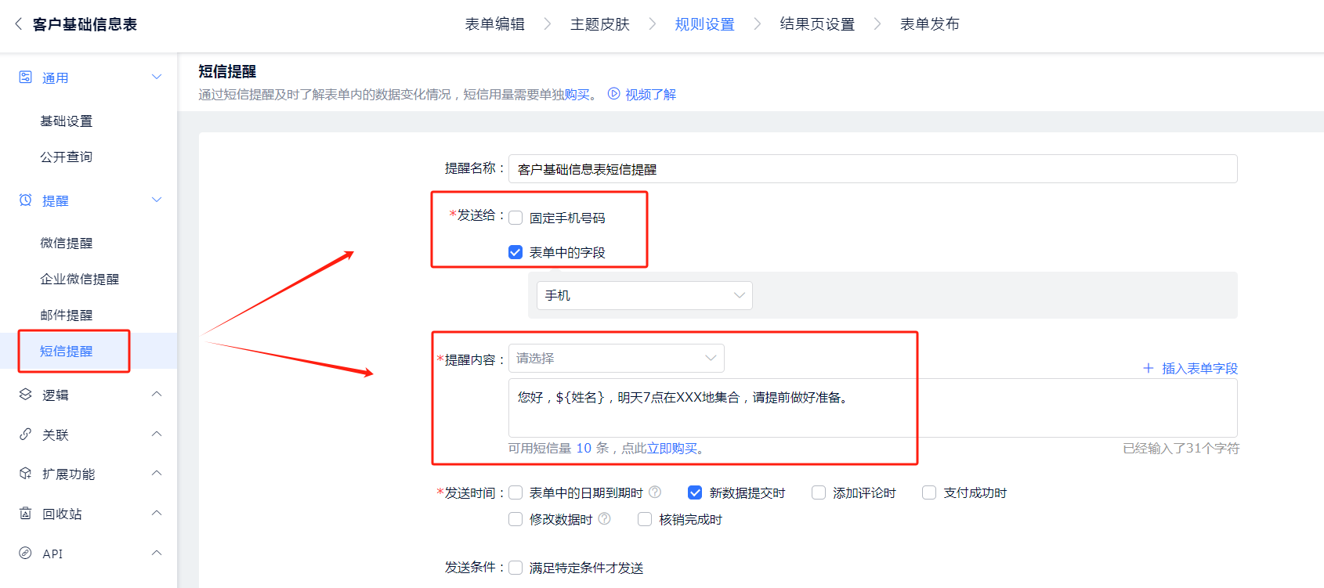Click the plus icon for 插入表单字段
The image size is (1324, 588).
click(1149, 368)
